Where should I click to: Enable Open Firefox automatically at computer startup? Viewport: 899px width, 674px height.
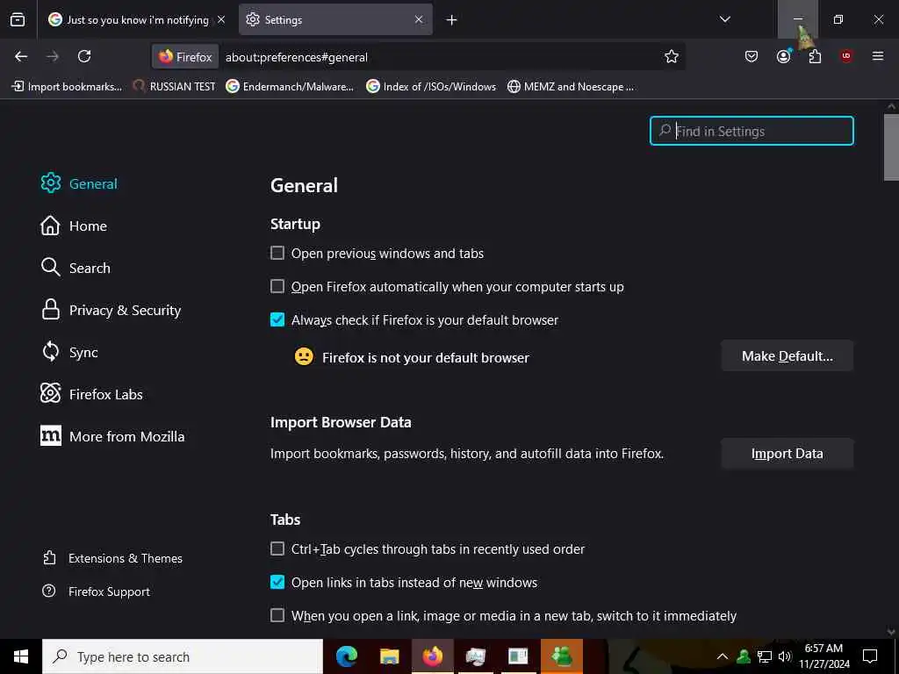[x=277, y=286]
